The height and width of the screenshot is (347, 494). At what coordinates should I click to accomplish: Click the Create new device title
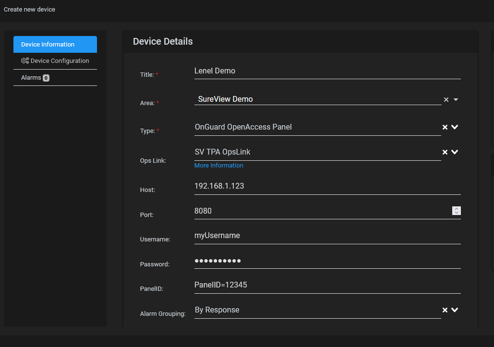coord(29,10)
